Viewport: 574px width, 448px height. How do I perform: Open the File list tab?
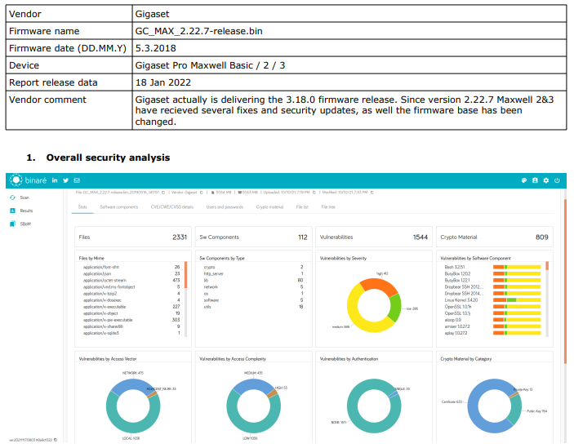[x=302, y=207]
